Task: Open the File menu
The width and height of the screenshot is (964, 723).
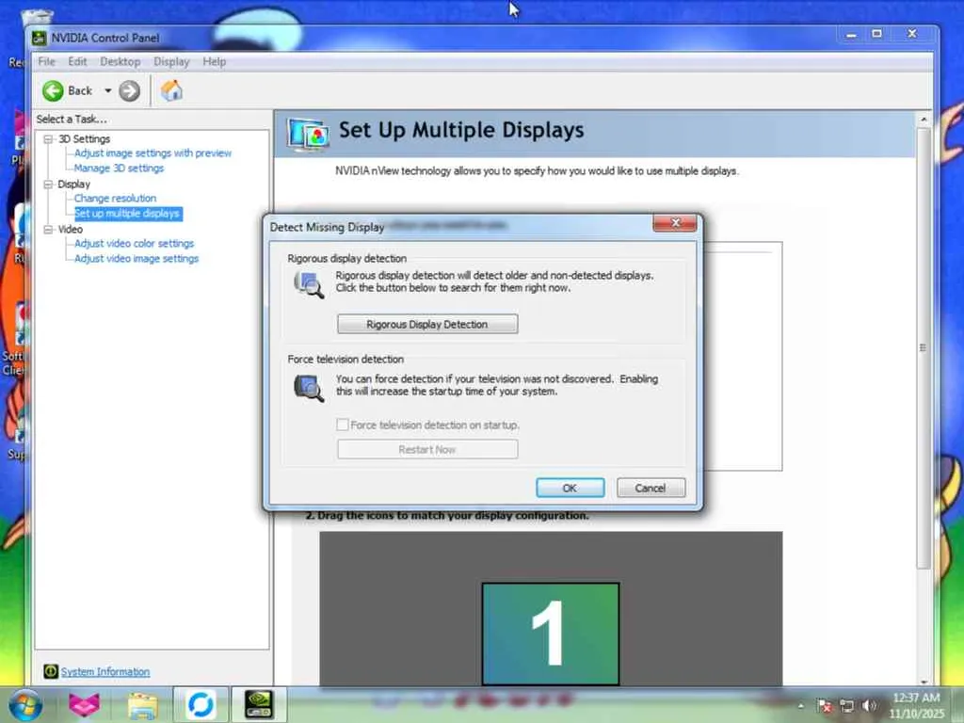Action: point(47,61)
